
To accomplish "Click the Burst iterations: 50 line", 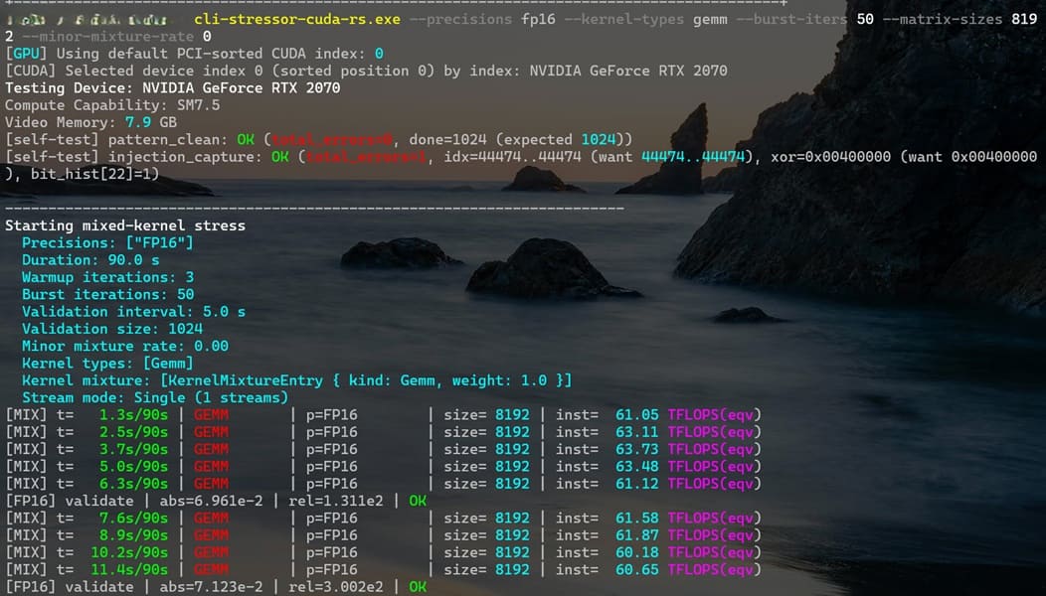I will (108, 295).
